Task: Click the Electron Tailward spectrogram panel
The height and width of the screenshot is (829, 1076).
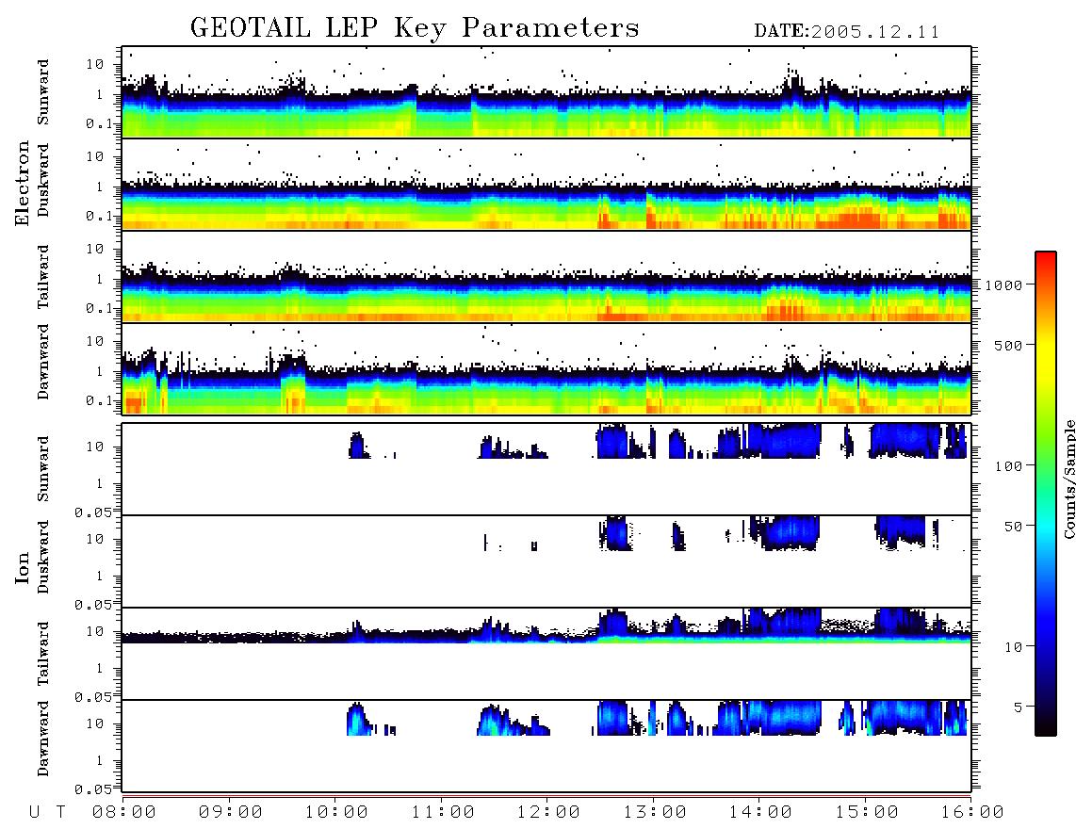Action: pyautogui.click(x=546, y=277)
